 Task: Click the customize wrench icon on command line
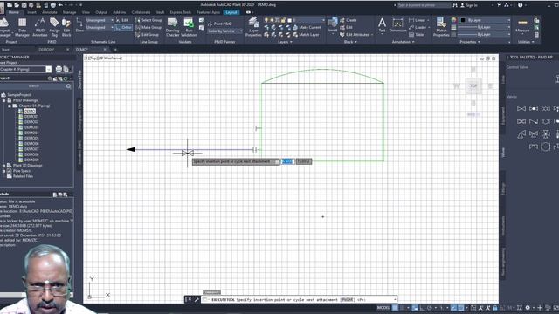pyautogui.click(x=196, y=299)
